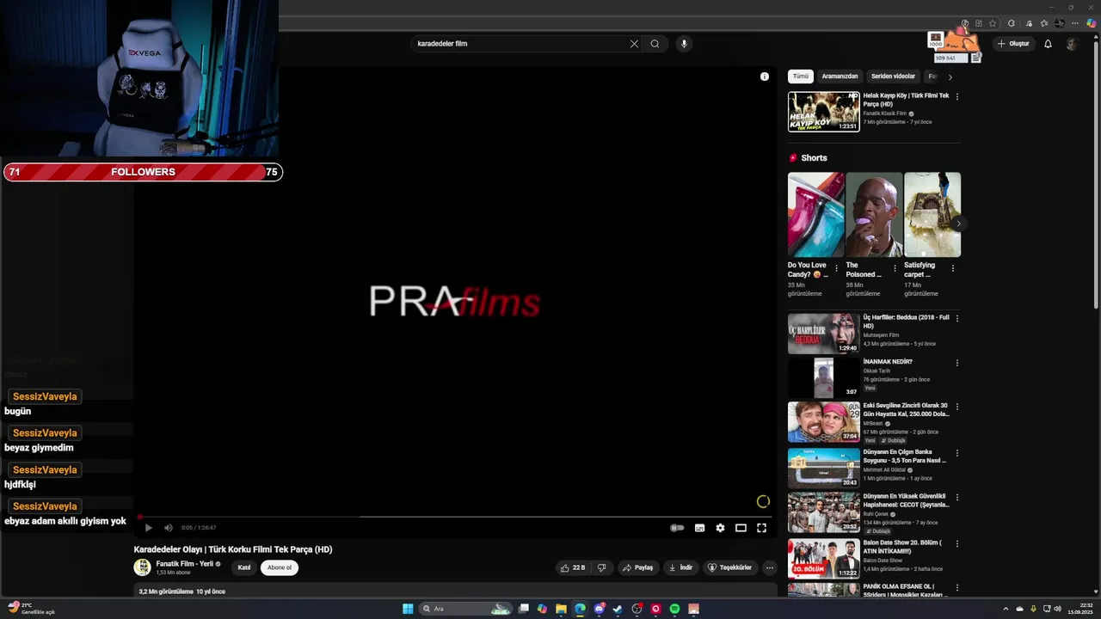Open options for İNANMAK NEDİR? video
Image resolution: width=1101 pixels, height=619 pixels.
point(957,363)
